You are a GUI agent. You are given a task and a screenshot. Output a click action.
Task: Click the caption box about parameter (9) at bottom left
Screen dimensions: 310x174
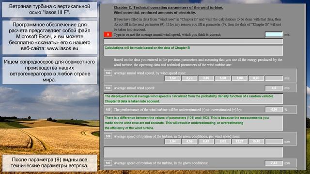click(49, 162)
